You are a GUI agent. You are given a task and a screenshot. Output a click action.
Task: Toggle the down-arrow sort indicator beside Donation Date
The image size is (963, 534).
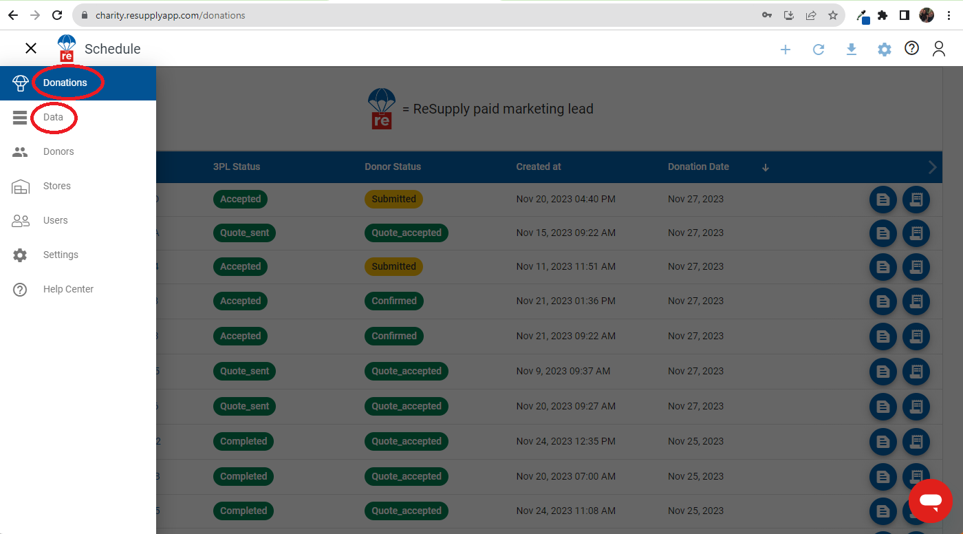(x=766, y=167)
